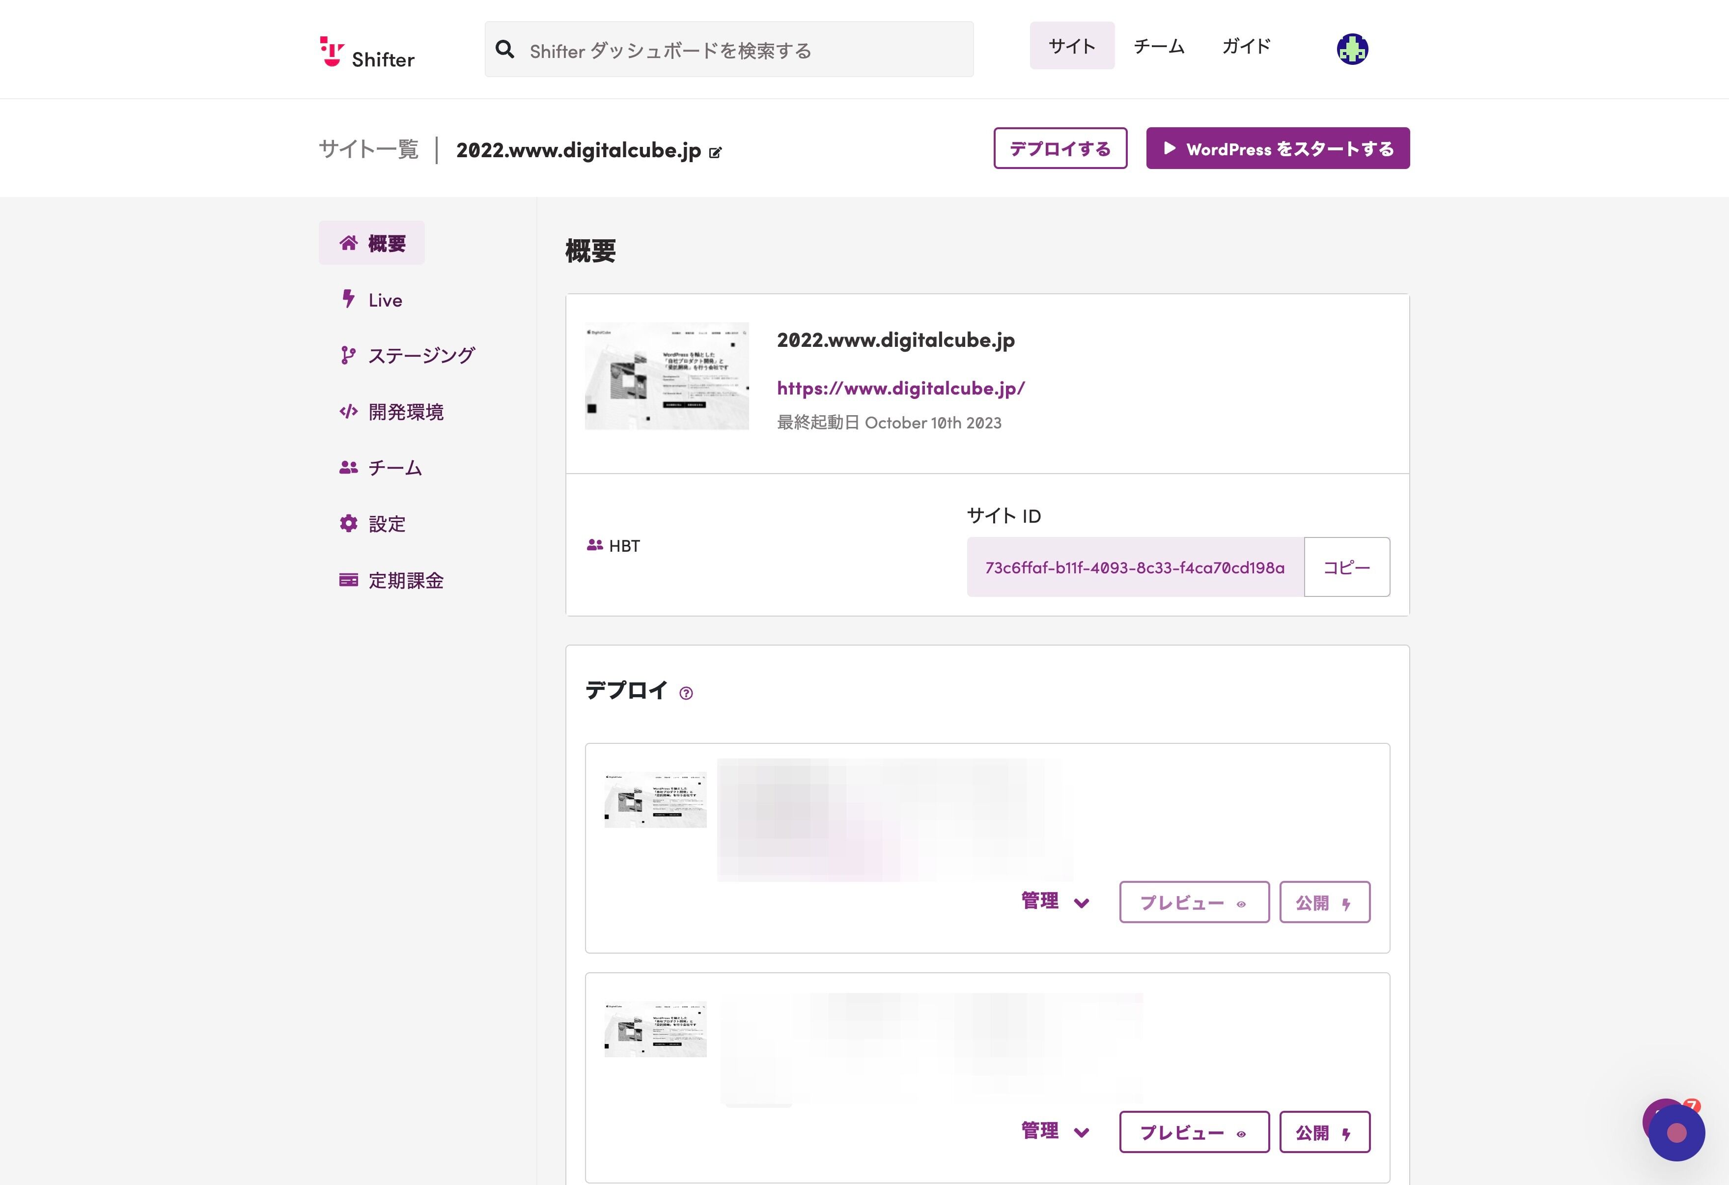Image resolution: width=1729 pixels, height=1185 pixels.
Task: Click プレビュー on the first deploy
Action: point(1194,903)
